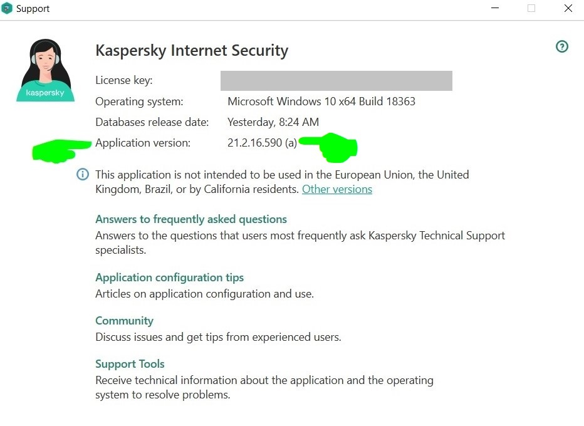Go to Application configuration tips
The height and width of the screenshot is (426, 584).
(169, 278)
